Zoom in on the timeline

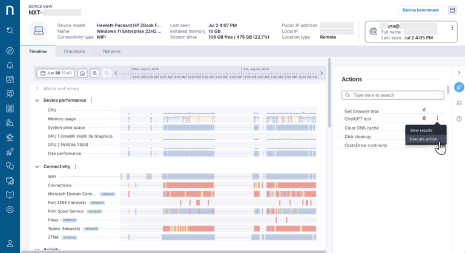pyautogui.click(x=94, y=73)
